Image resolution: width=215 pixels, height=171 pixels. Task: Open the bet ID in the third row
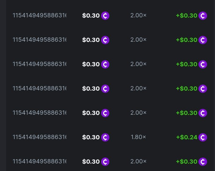click(x=39, y=64)
